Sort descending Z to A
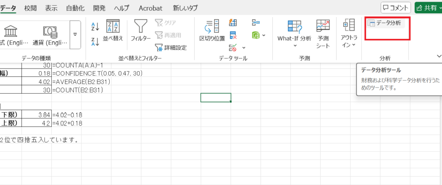Screen dimensions: 442x185 pos(95,42)
